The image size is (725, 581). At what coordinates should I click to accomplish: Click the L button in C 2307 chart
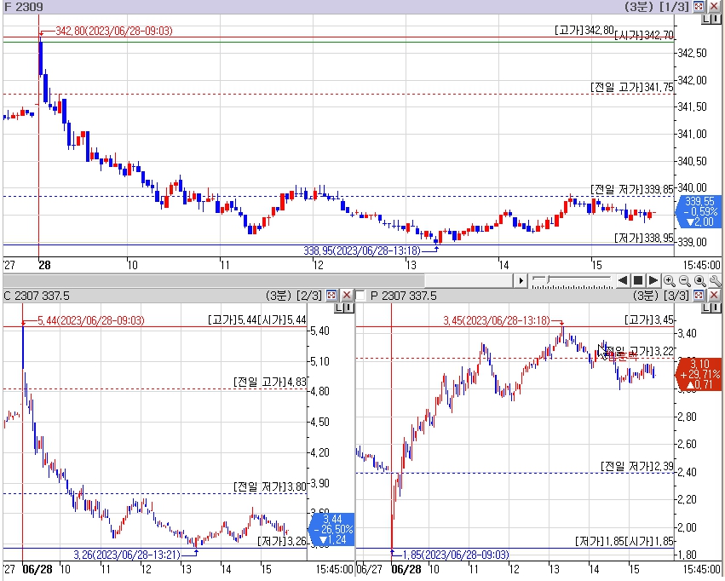(339, 308)
